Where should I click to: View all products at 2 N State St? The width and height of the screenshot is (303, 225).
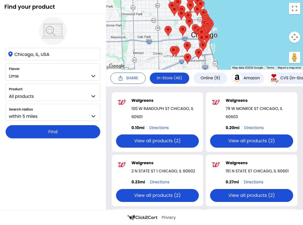tap(157, 195)
